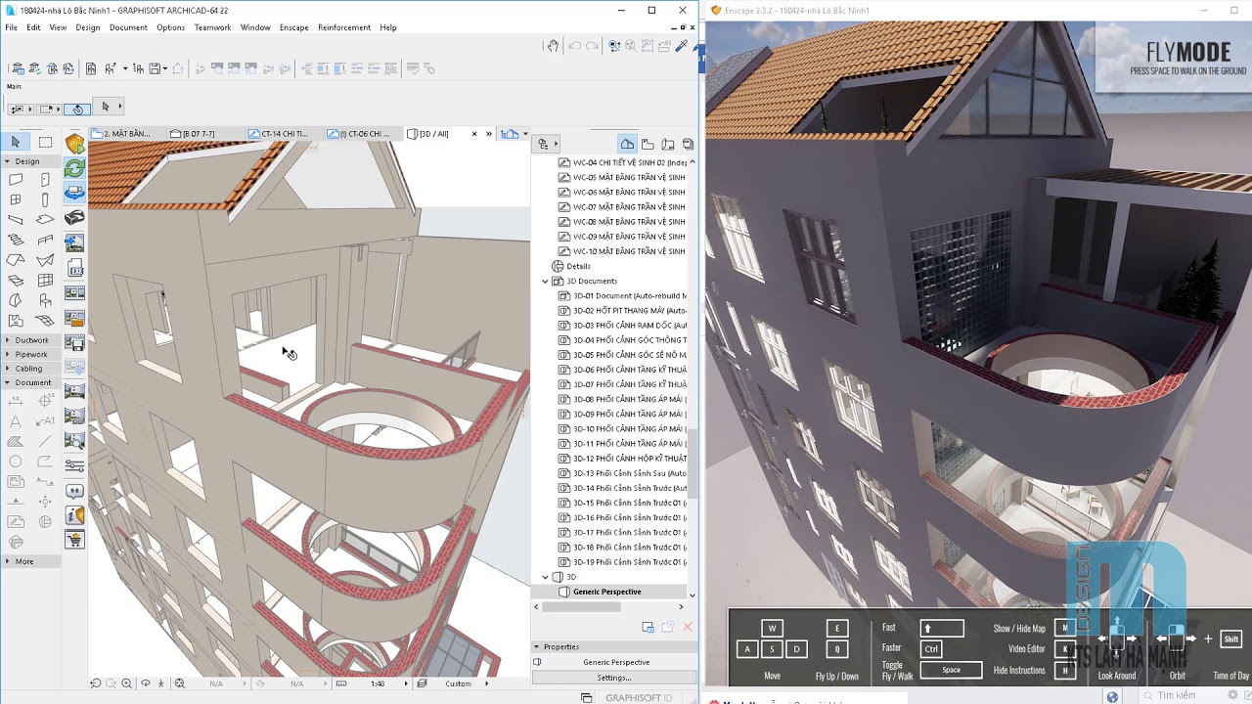Select 3D-04 PHỐI CẢNH GÓC THÔNG T item

tap(630, 340)
